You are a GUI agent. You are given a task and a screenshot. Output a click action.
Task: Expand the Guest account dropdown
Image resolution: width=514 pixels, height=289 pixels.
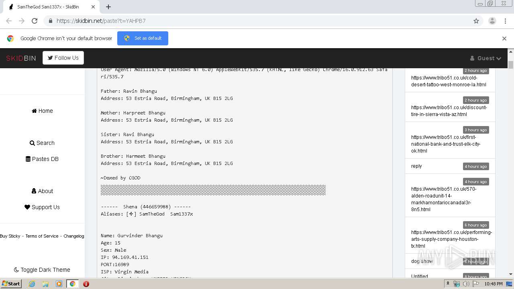pyautogui.click(x=485, y=58)
